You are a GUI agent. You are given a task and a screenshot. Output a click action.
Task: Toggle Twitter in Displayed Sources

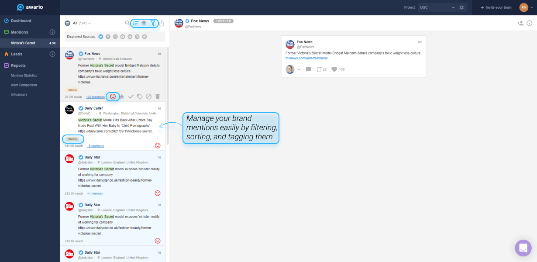[101, 37]
